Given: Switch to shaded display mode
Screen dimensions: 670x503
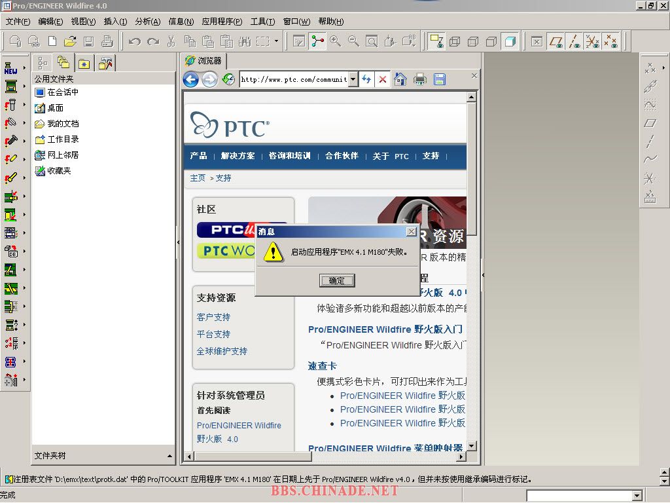Looking at the screenshot, I should (510, 41).
